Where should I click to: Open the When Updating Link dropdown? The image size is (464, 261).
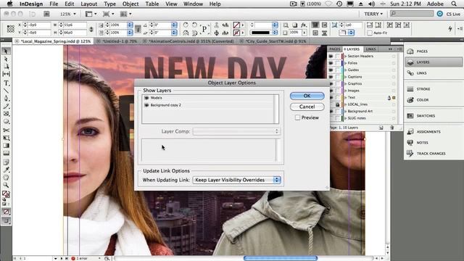click(236, 180)
